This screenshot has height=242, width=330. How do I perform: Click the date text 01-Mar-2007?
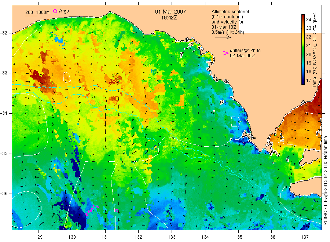[170, 12]
